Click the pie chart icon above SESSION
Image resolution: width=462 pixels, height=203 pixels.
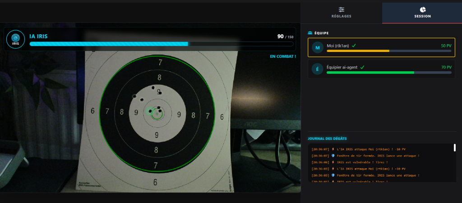point(422,9)
